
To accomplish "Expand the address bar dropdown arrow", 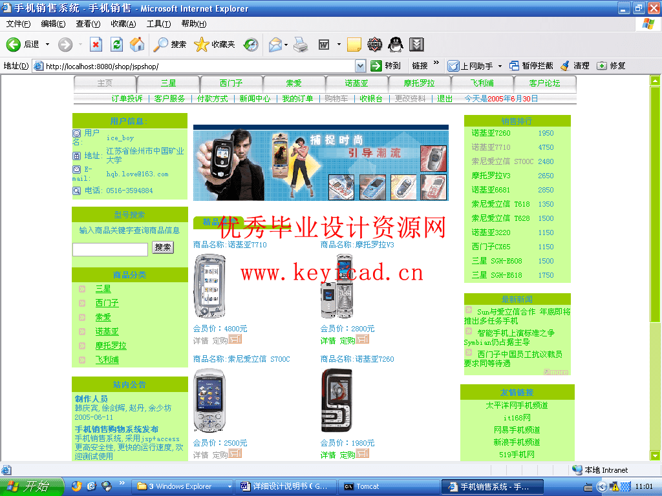I will [x=360, y=66].
